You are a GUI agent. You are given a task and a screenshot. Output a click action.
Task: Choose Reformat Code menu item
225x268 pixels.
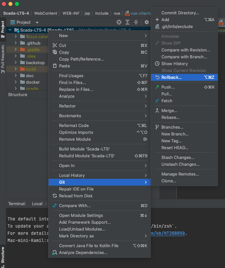pyautogui.click(x=99, y=125)
